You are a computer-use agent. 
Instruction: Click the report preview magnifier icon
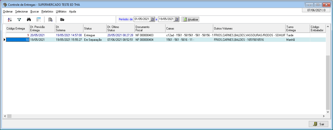50,19
